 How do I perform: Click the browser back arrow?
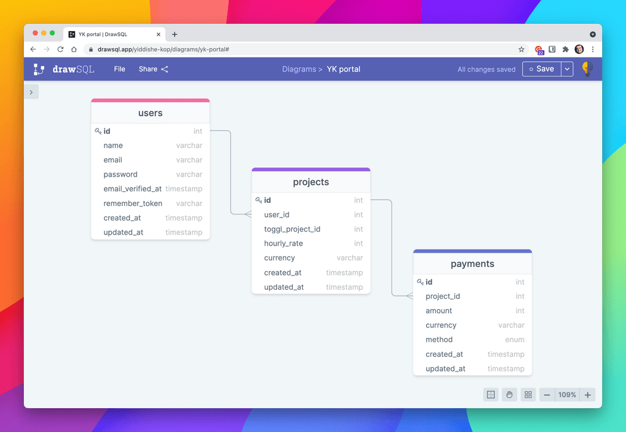pos(33,49)
